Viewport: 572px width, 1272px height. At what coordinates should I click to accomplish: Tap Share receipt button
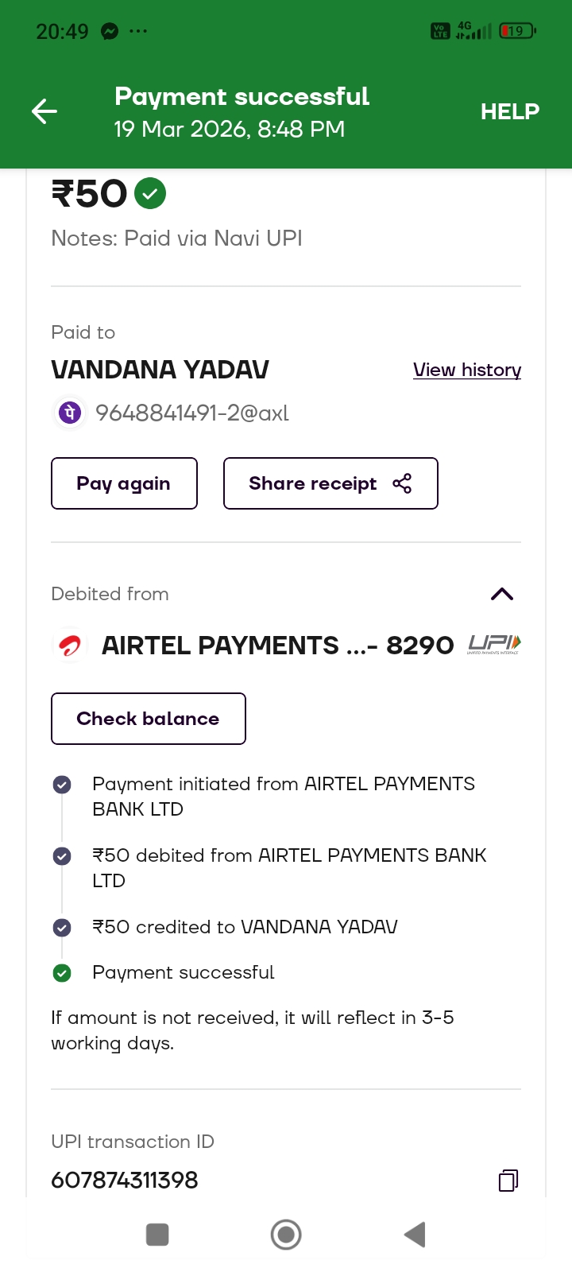tap(330, 483)
